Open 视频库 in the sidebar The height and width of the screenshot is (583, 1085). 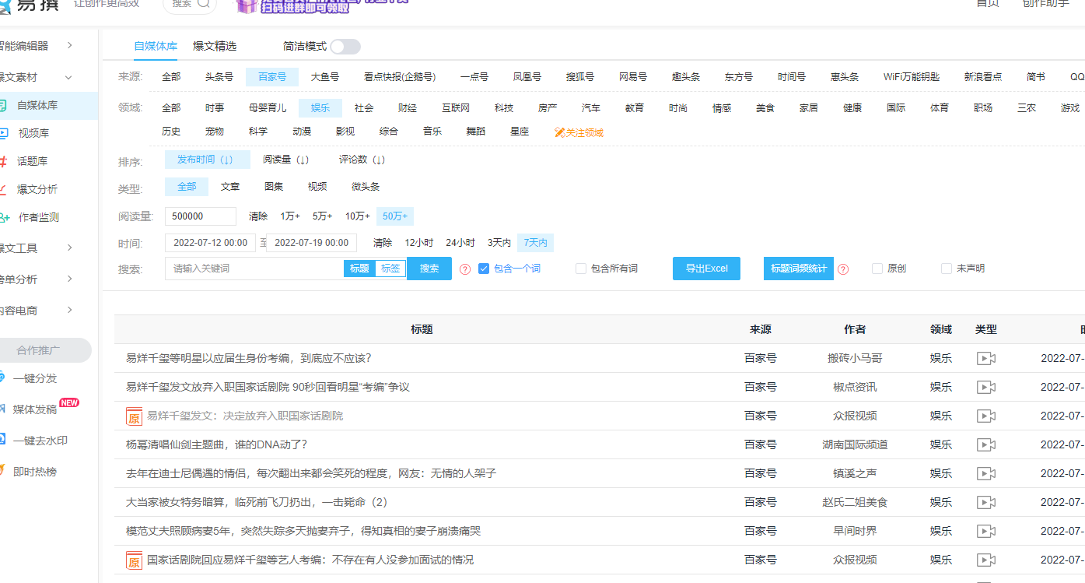(33, 133)
